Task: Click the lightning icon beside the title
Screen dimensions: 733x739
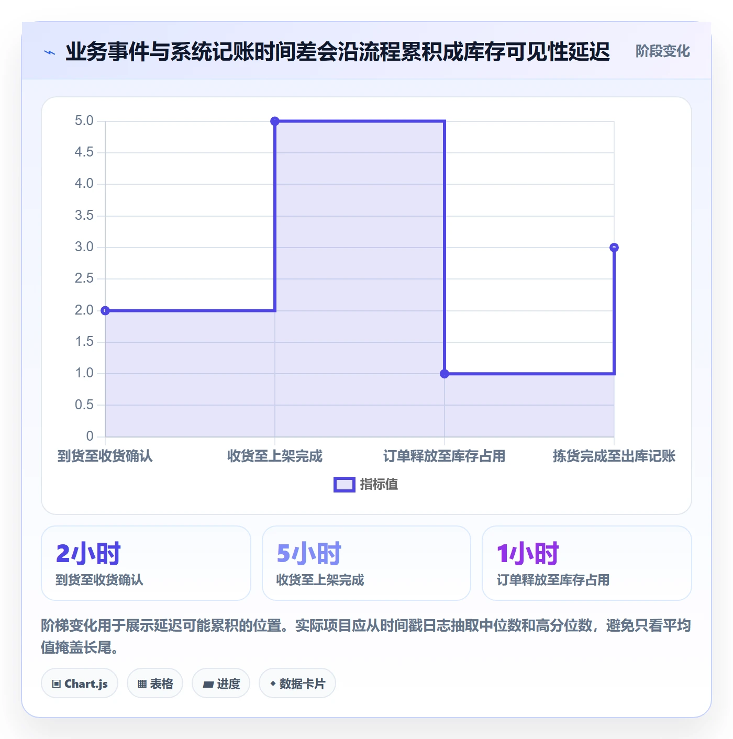Action: pyautogui.click(x=50, y=52)
